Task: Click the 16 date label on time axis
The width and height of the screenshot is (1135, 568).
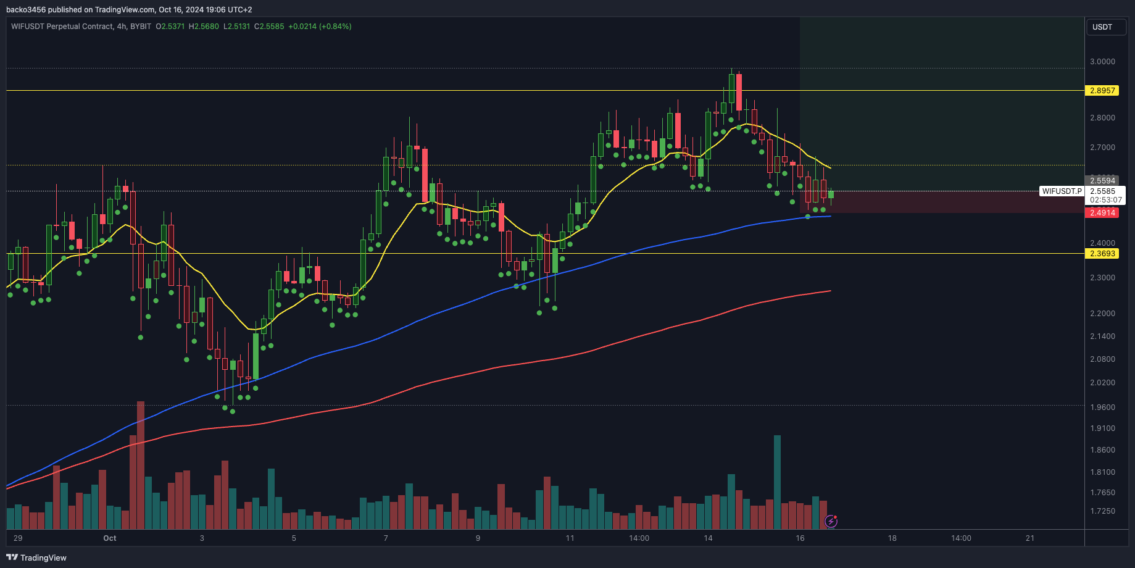Action: click(x=800, y=538)
